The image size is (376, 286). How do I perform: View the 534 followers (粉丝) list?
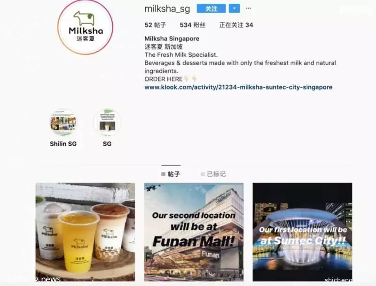coord(193,25)
